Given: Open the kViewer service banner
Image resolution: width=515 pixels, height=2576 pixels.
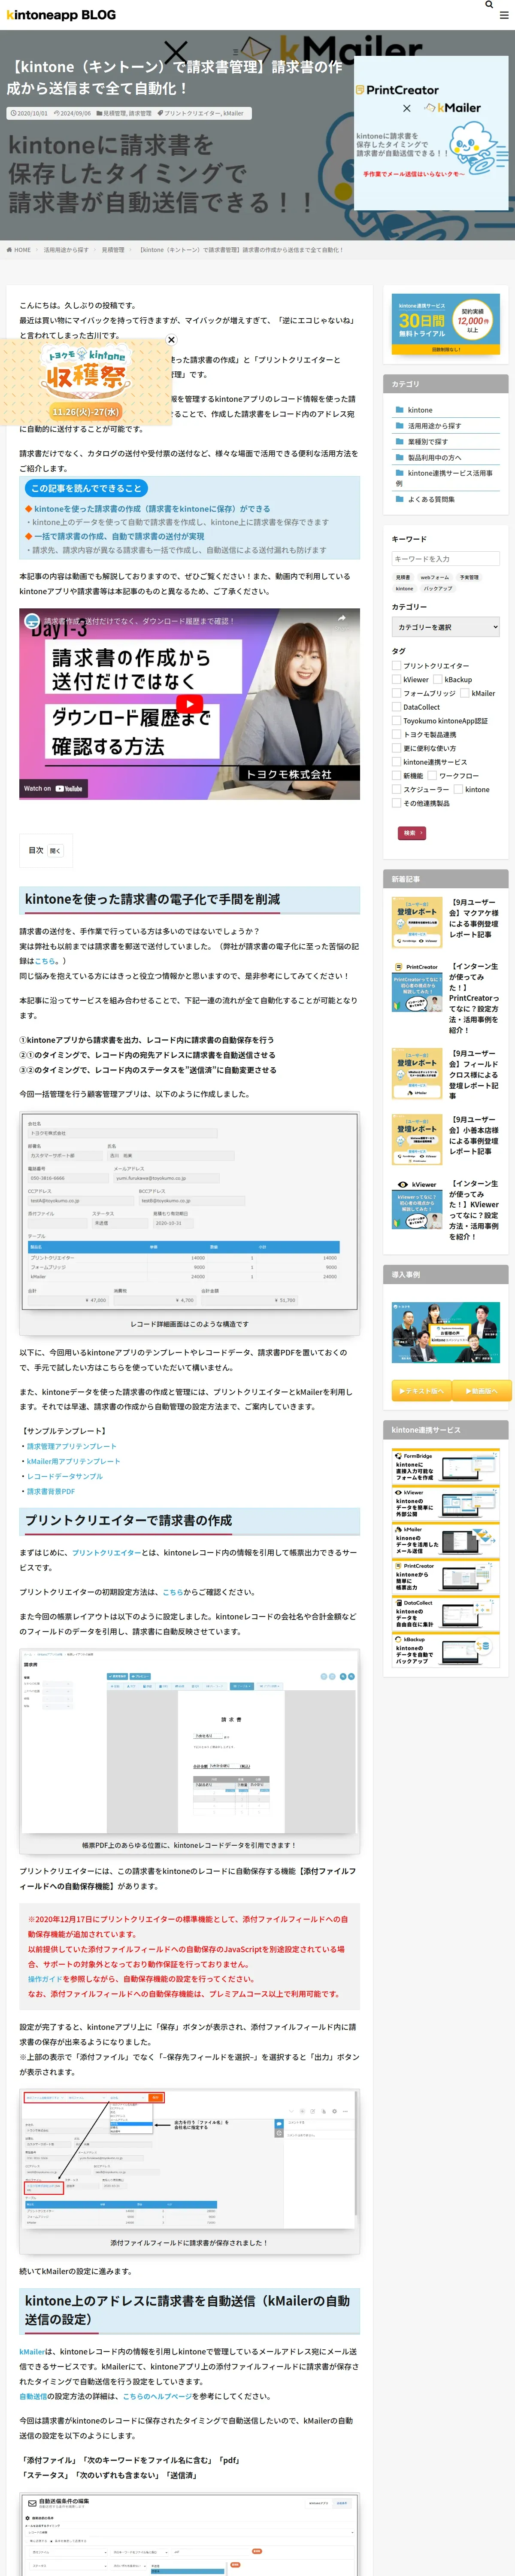Looking at the screenshot, I should coord(446,1504).
